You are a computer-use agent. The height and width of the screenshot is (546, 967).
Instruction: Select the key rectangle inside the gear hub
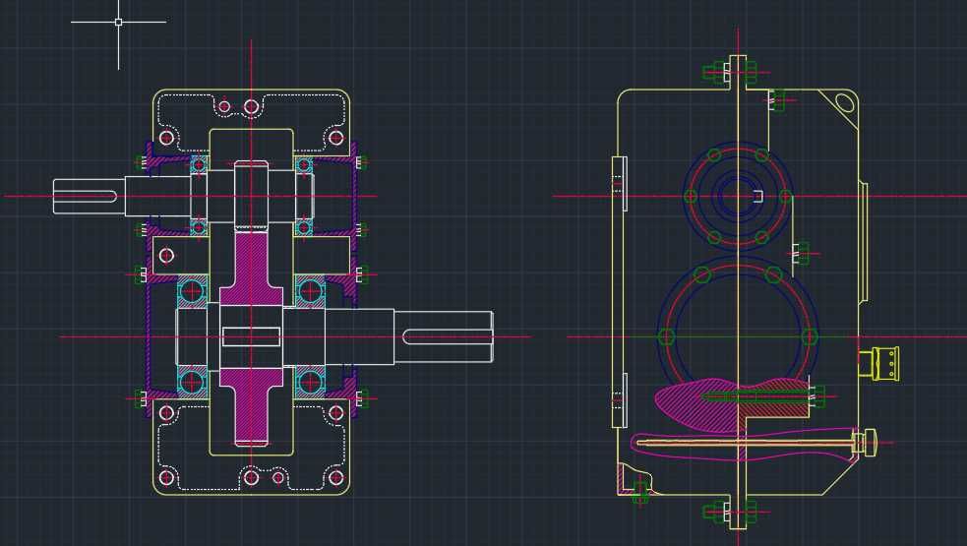251,336
